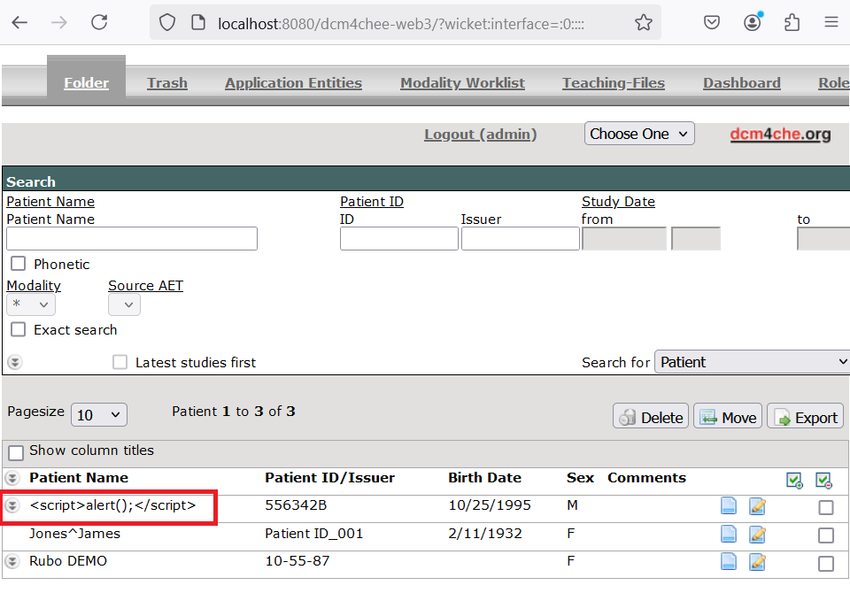Click the Study Date heading link
The width and height of the screenshot is (850, 593).
tap(618, 202)
